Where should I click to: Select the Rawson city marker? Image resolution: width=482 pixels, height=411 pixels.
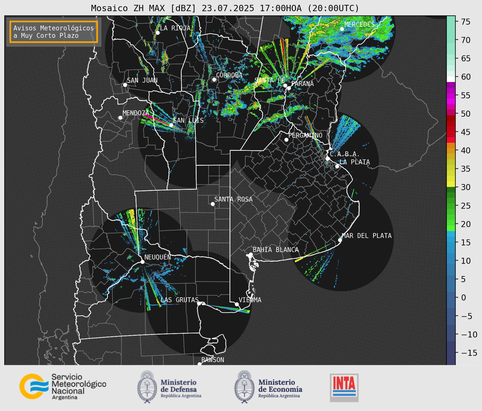(x=199, y=364)
